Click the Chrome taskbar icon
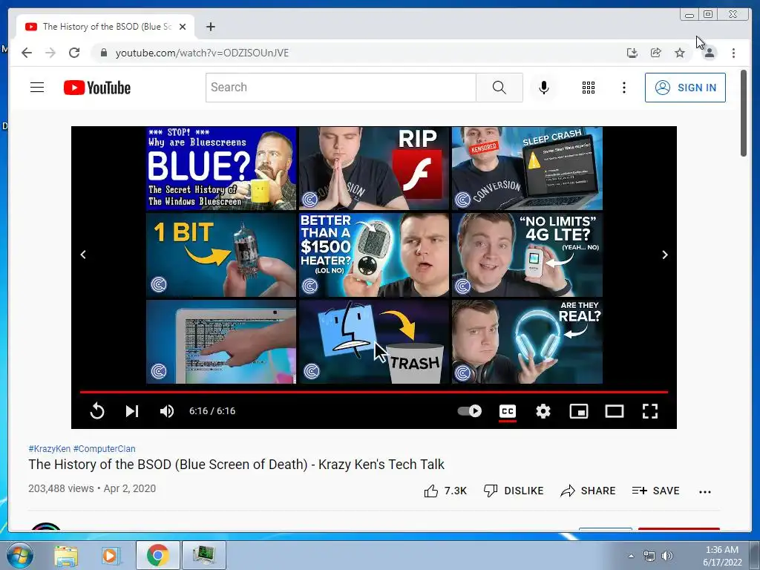760x570 pixels. pyautogui.click(x=157, y=555)
